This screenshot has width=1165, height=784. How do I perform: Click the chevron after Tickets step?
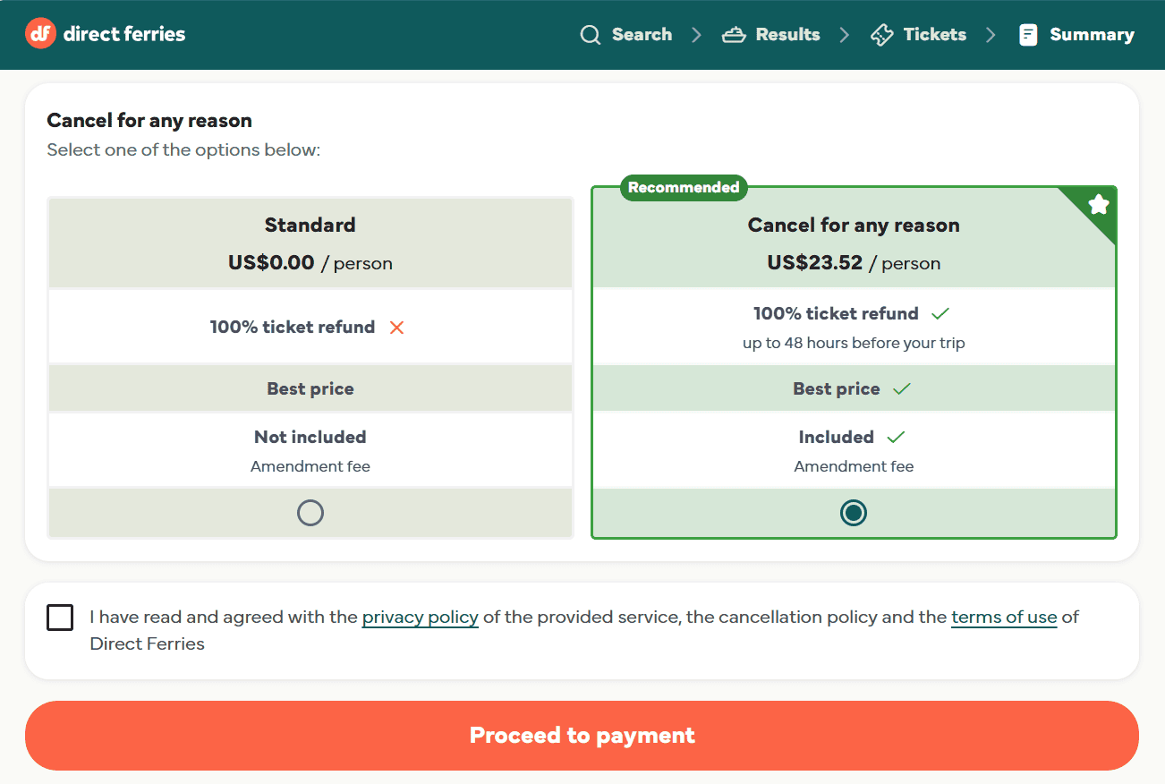point(991,35)
